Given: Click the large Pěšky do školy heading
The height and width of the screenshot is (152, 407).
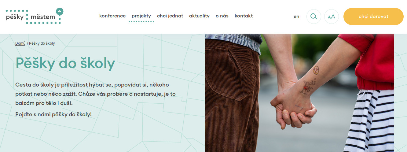Looking at the screenshot, I should (65, 64).
